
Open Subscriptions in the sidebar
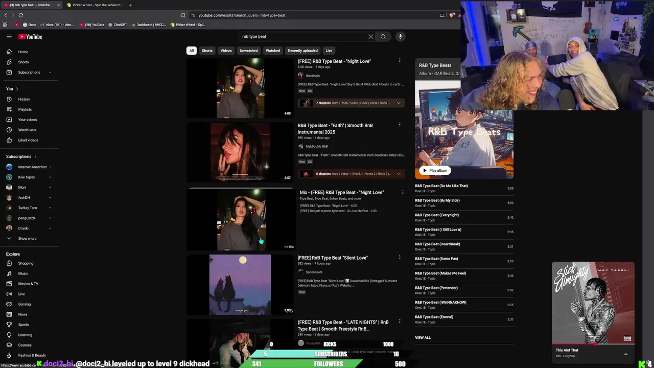tap(29, 72)
